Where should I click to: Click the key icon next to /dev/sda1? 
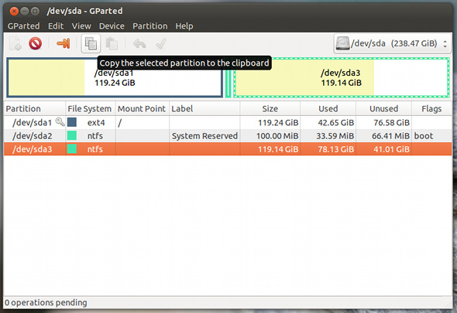pos(60,121)
